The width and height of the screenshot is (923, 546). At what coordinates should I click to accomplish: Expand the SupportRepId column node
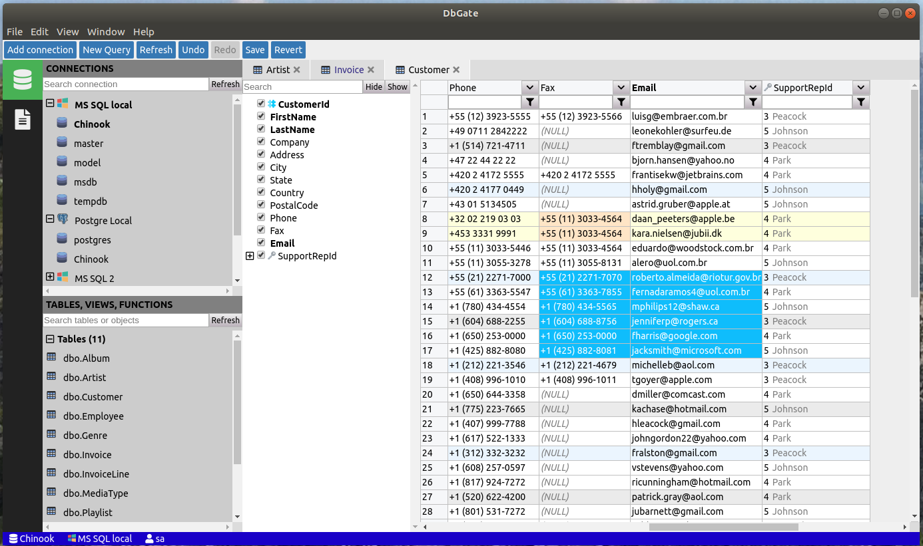coord(250,256)
